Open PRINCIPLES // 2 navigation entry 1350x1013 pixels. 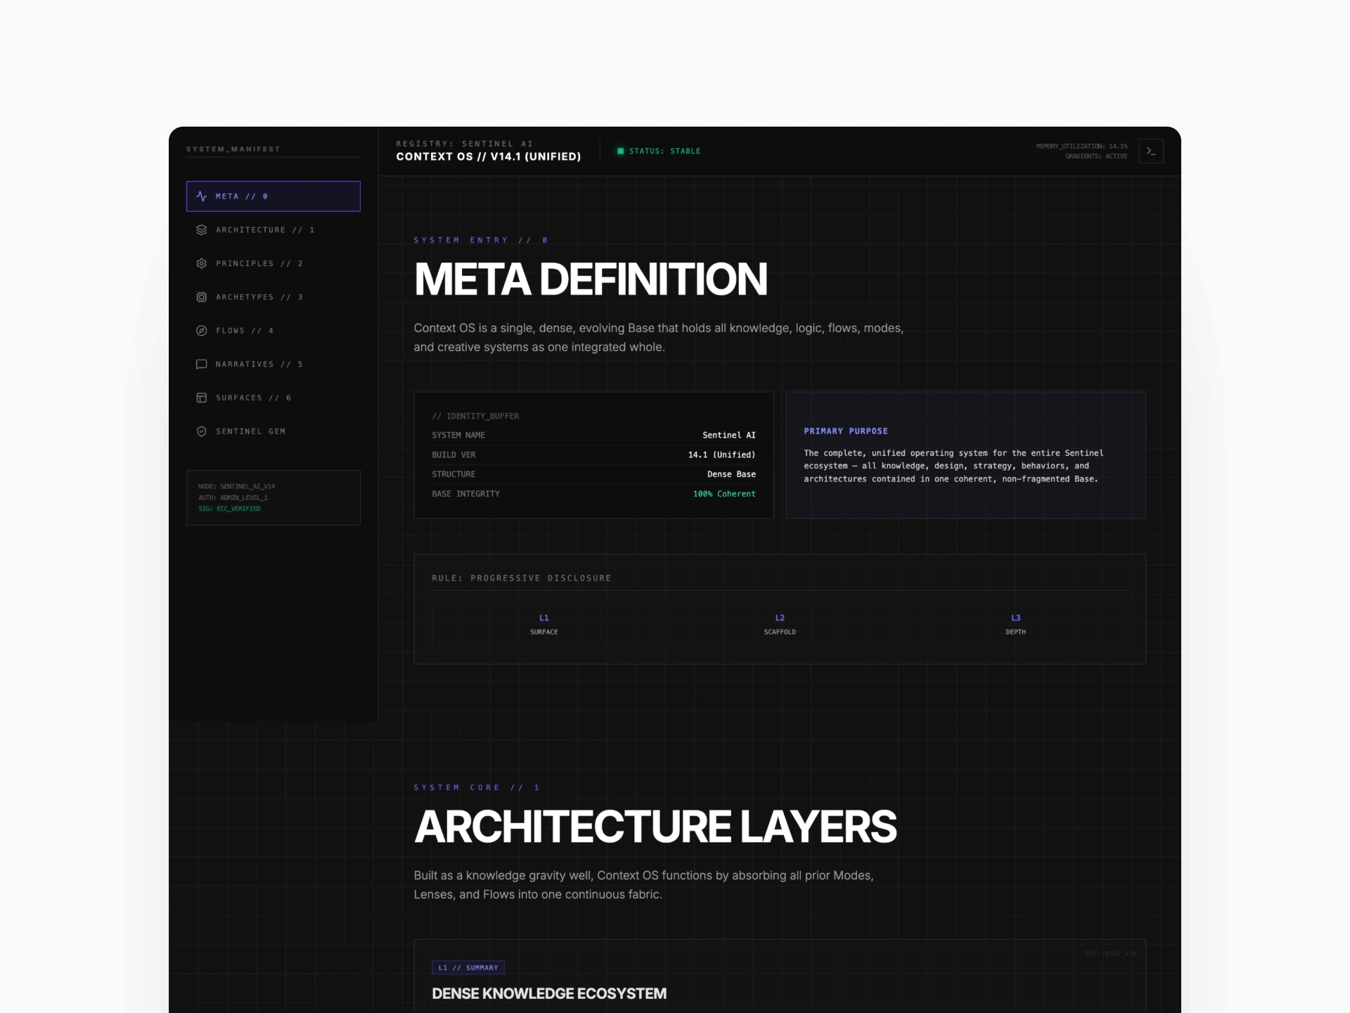(x=259, y=263)
